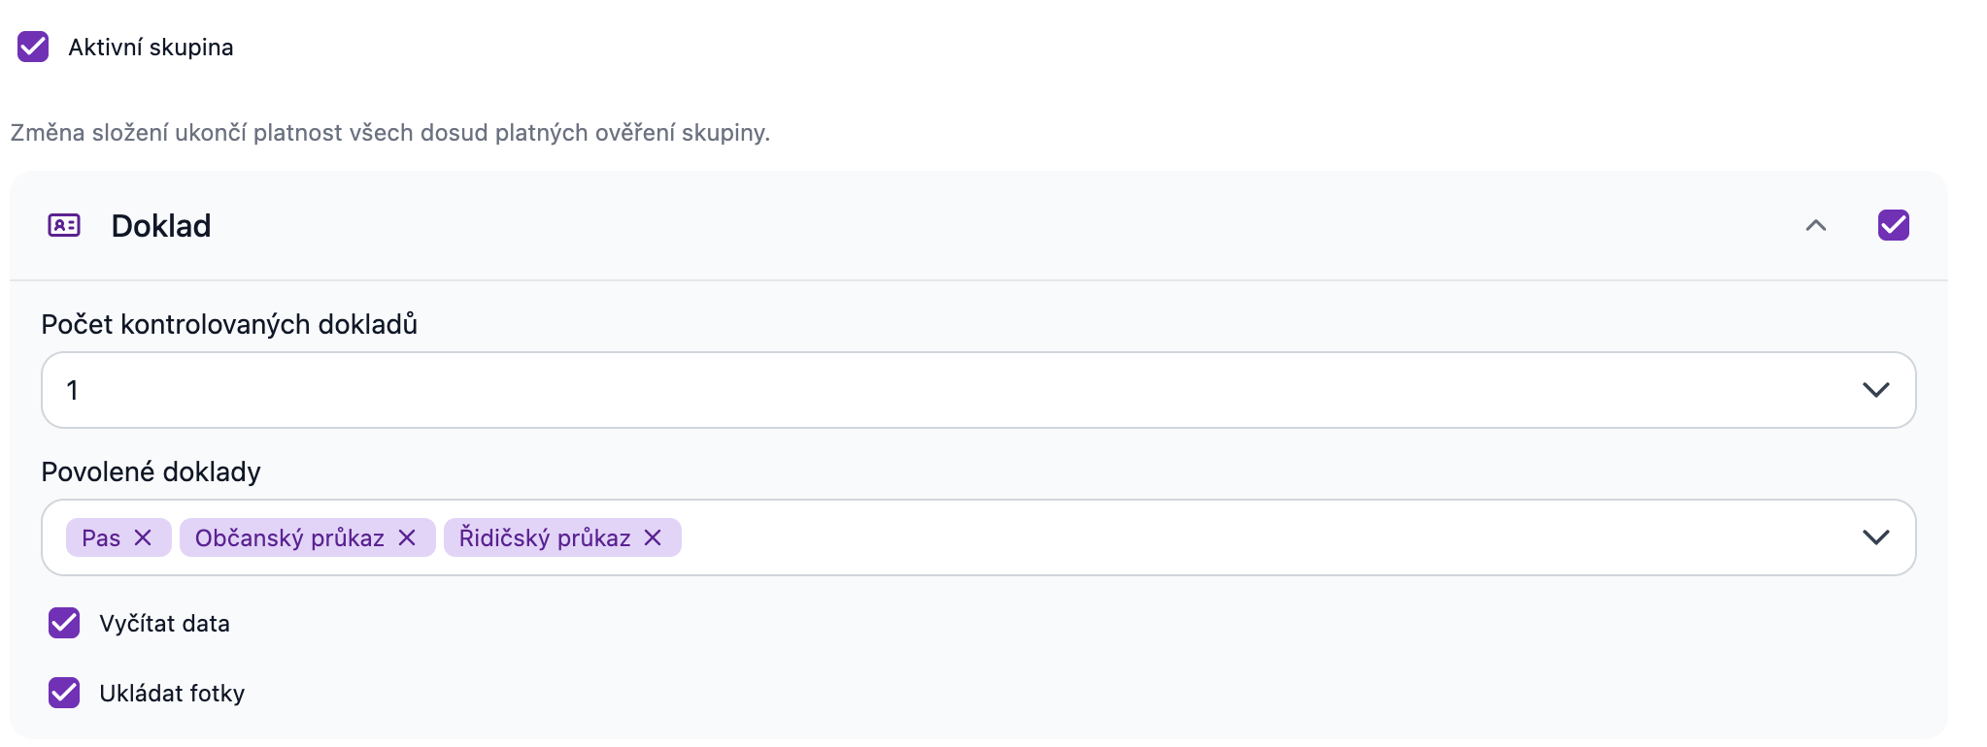Click the value 1 in document count select
Screen dimensions: 1987x747
(x=73, y=390)
